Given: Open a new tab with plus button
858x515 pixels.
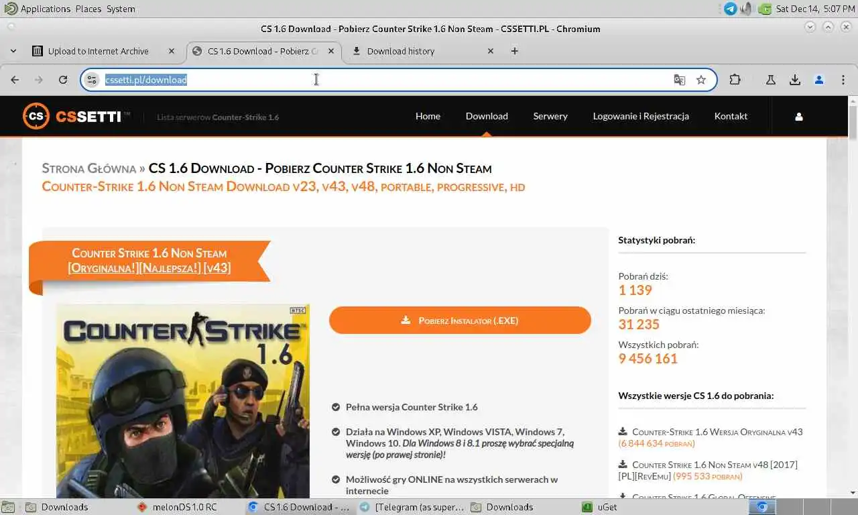Looking at the screenshot, I should click(x=515, y=51).
